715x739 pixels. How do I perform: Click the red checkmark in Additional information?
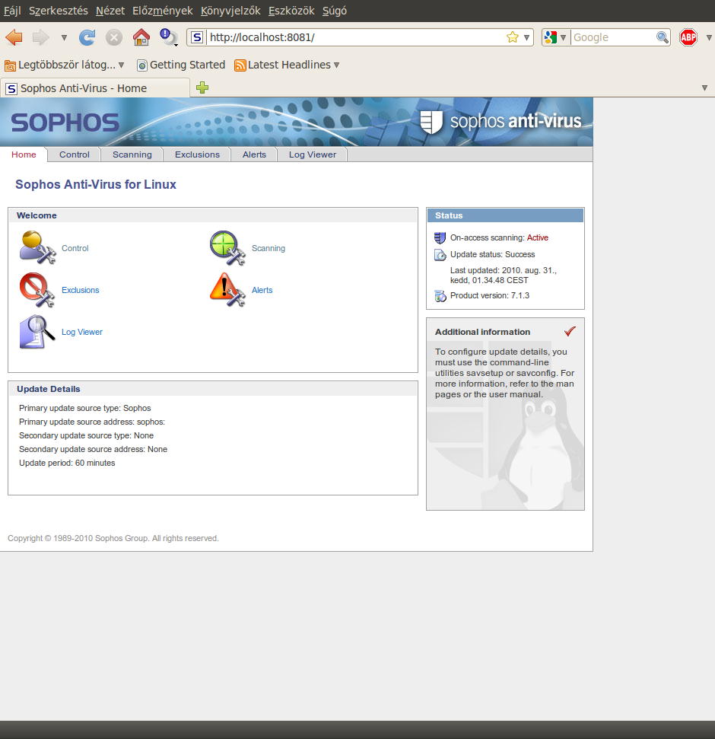point(570,331)
